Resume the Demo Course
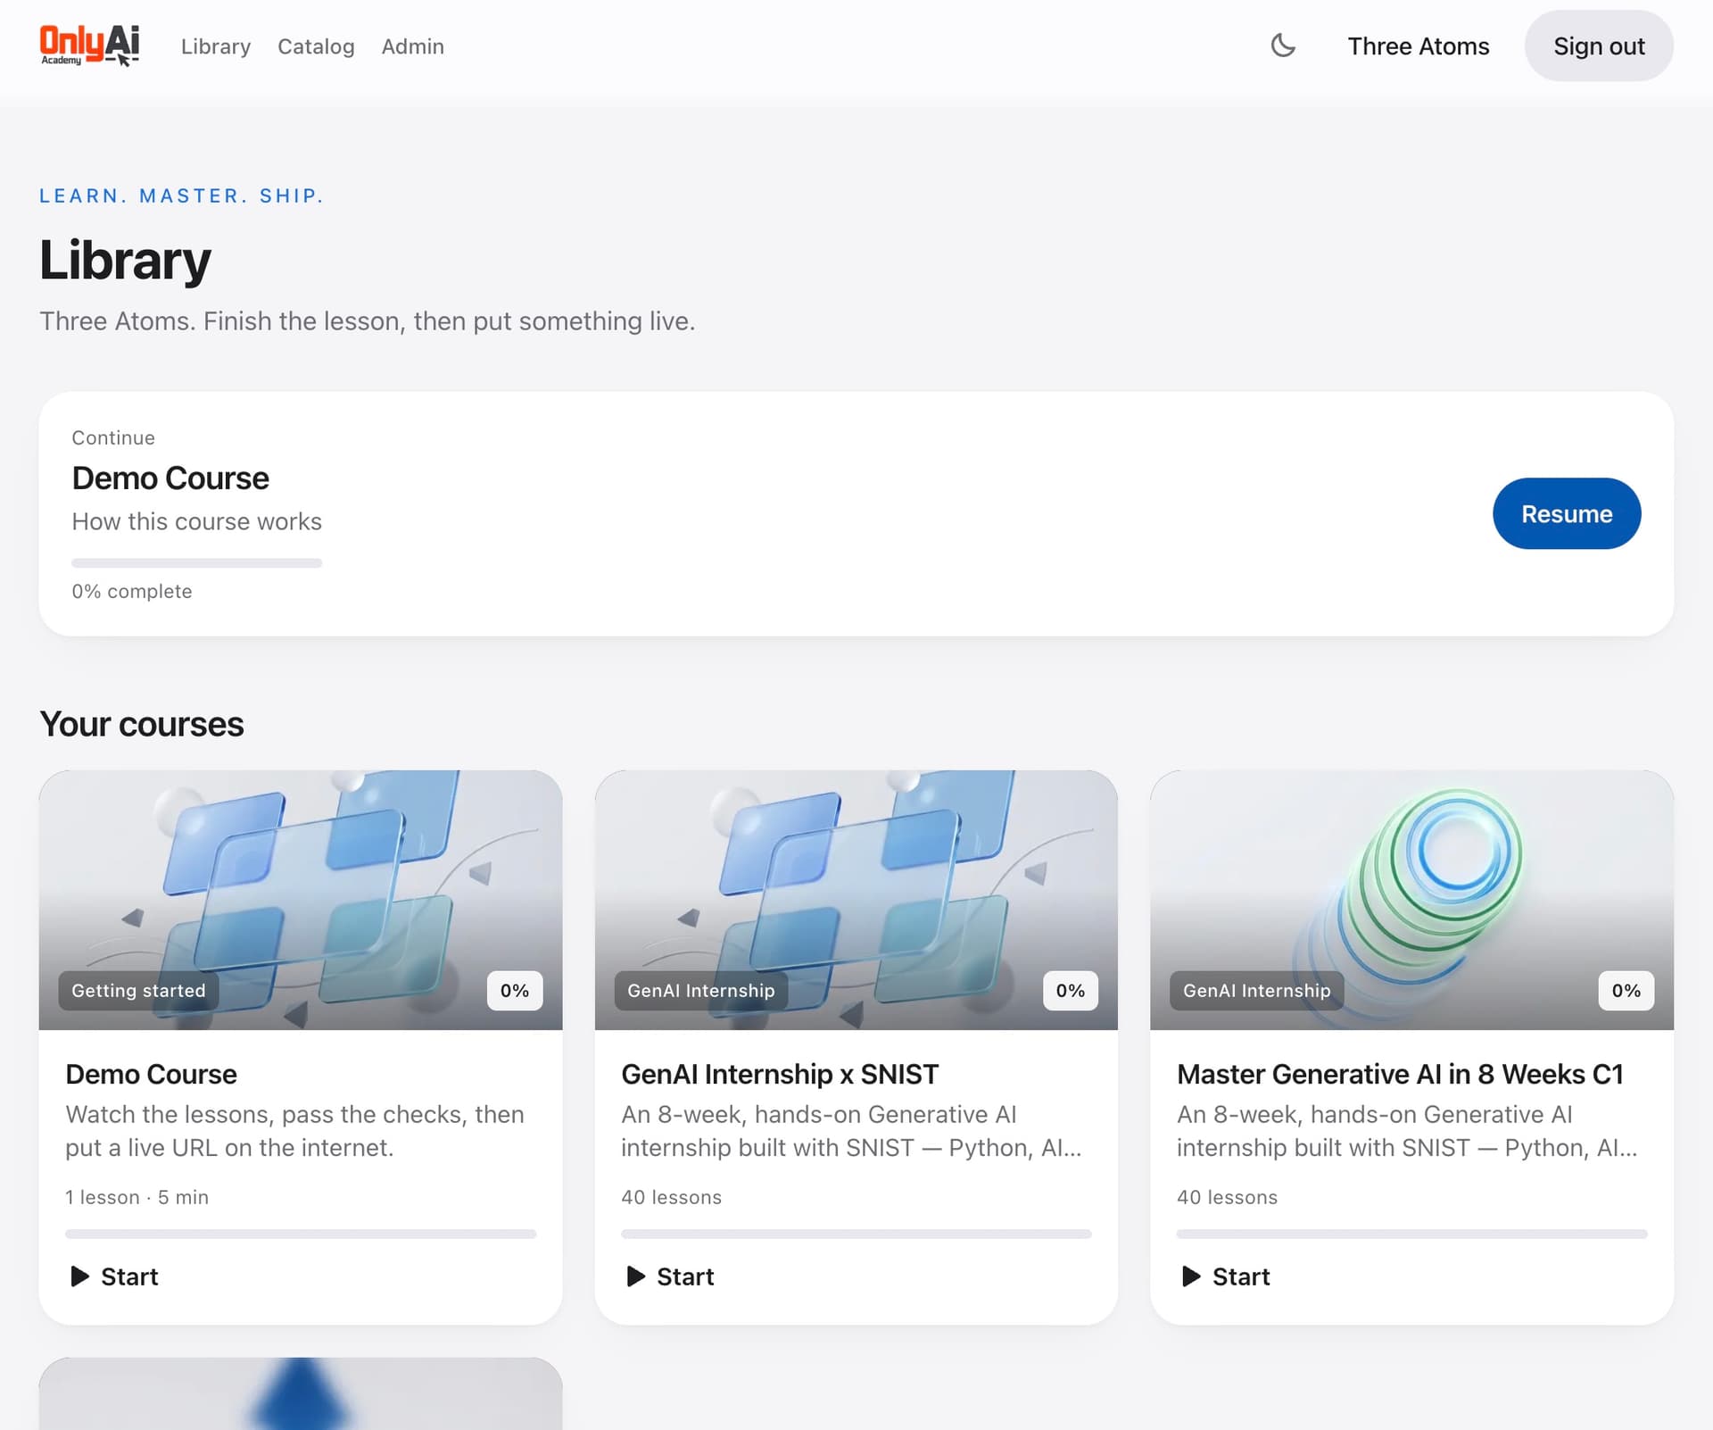The width and height of the screenshot is (1713, 1430). 1567,513
